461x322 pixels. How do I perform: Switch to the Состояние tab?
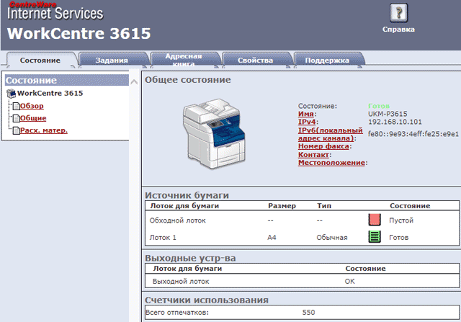[x=40, y=61]
